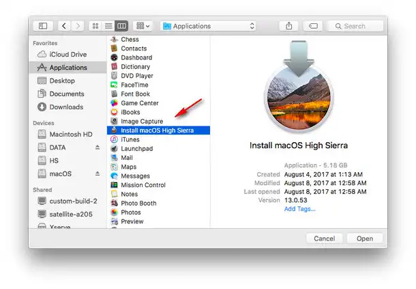Click the Game Center icon

pos(114,103)
